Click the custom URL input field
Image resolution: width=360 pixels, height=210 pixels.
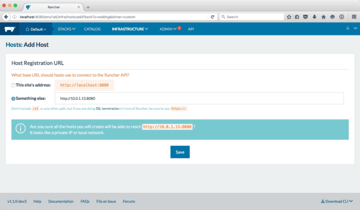coord(199,98)
